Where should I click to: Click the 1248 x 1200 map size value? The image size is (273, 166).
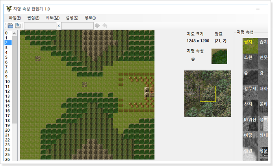pos(198,41)
